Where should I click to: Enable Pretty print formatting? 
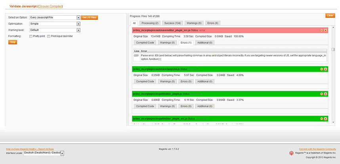point(31,36)
